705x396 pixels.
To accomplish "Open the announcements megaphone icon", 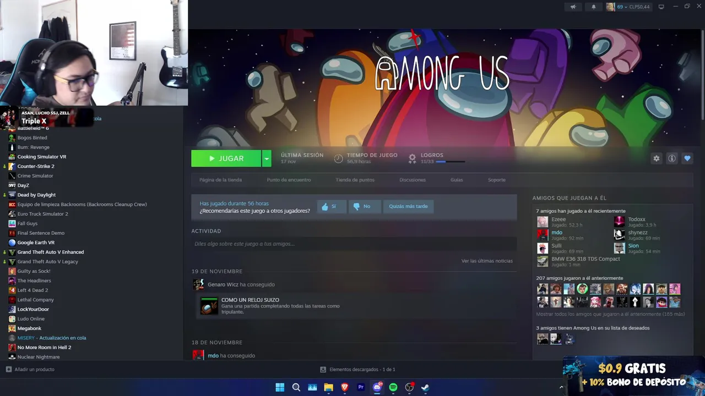I will tap(573, 7).
